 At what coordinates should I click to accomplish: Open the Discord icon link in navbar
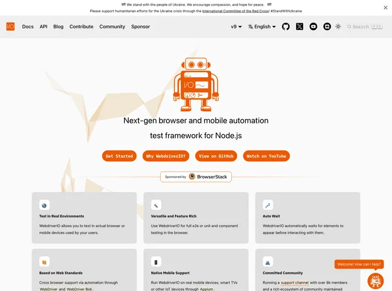click(327, 27)
